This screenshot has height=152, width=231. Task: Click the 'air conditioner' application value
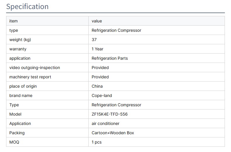click(x=106, y=123)
